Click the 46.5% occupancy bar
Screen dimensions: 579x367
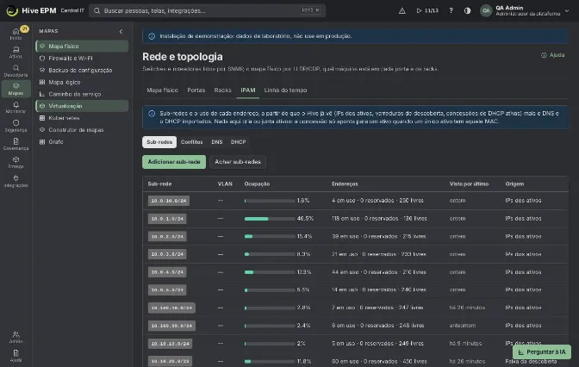(x=270, y=219)
